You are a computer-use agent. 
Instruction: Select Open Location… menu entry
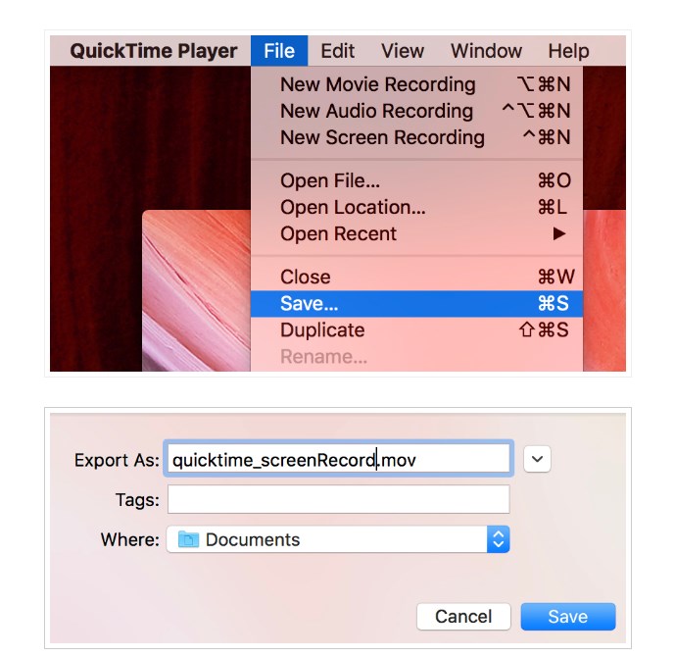416,208
